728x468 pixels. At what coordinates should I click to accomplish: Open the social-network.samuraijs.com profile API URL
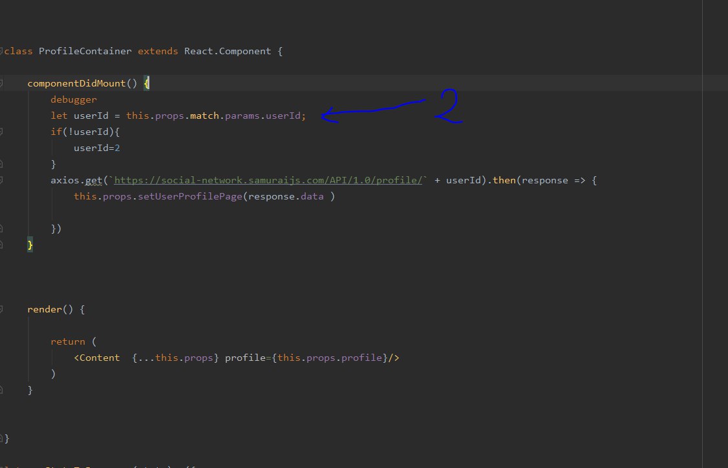(x=268, y=180)
